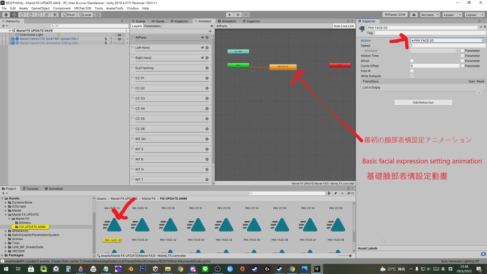Switch to the Scene tab

pos(138,21)
